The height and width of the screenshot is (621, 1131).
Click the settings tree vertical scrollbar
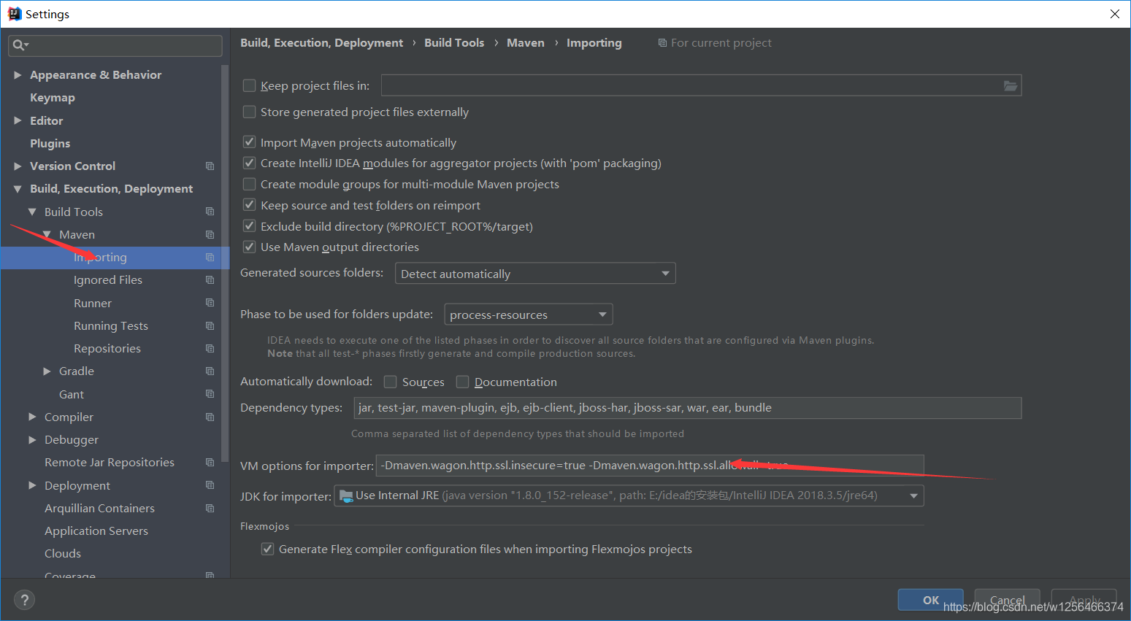click(225, 263)
